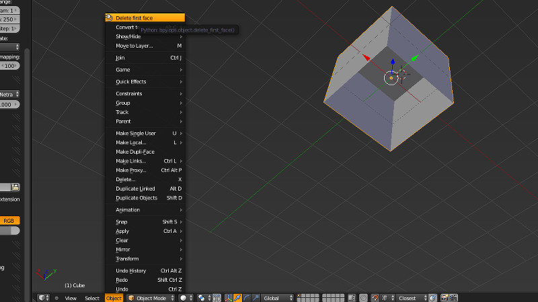The height and width of the screenshot is (302, 538).
Task: Select Duplicate Objects
Action: pyautogui.click(x=145, y=198)
